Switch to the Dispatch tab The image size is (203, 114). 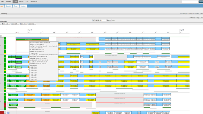click(8, 6)
